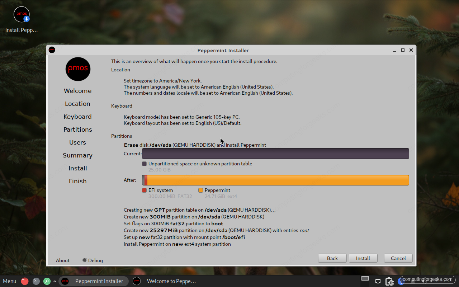Click the red EFI system legend swatch
This screenshot has width=459, height=287.
pyautogui.click(x=145, y=190)
